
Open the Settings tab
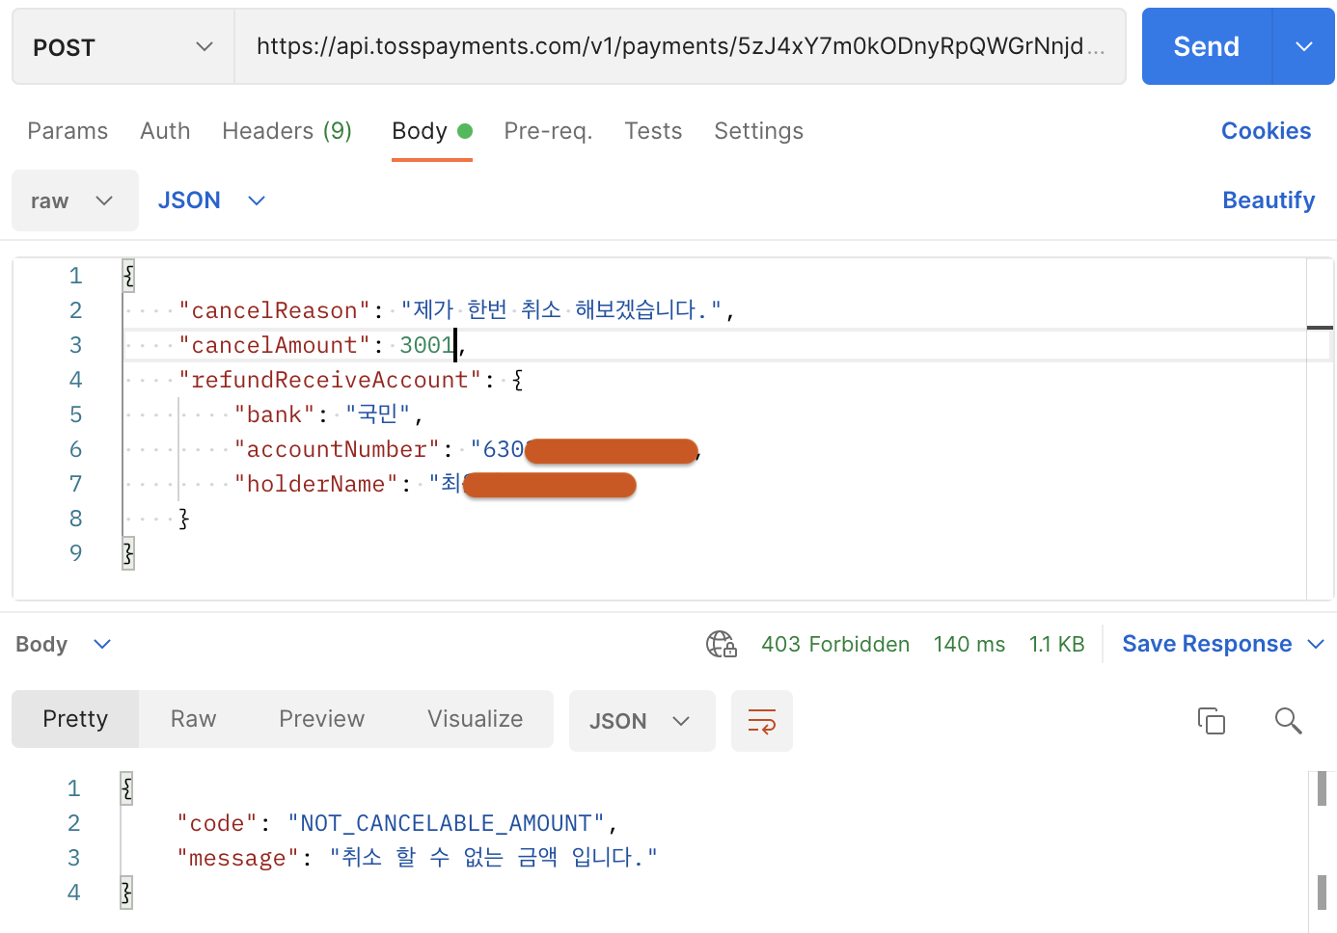[x=758, y=131]
